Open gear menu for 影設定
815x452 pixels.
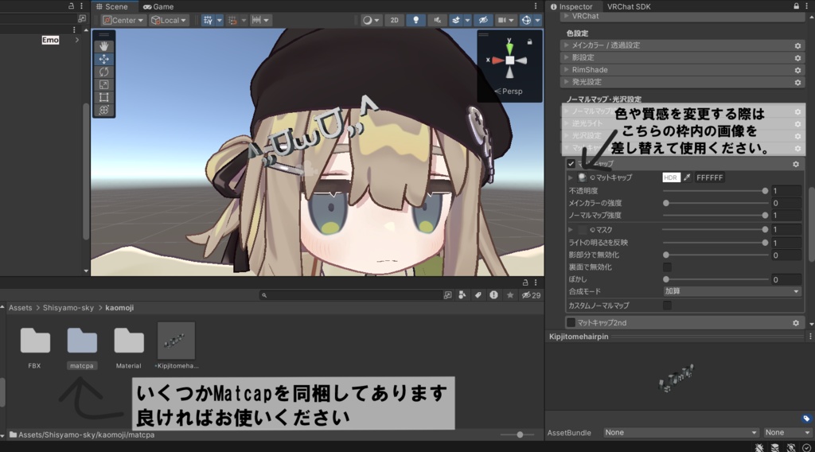pyautogui.click(x=797, y=57)
